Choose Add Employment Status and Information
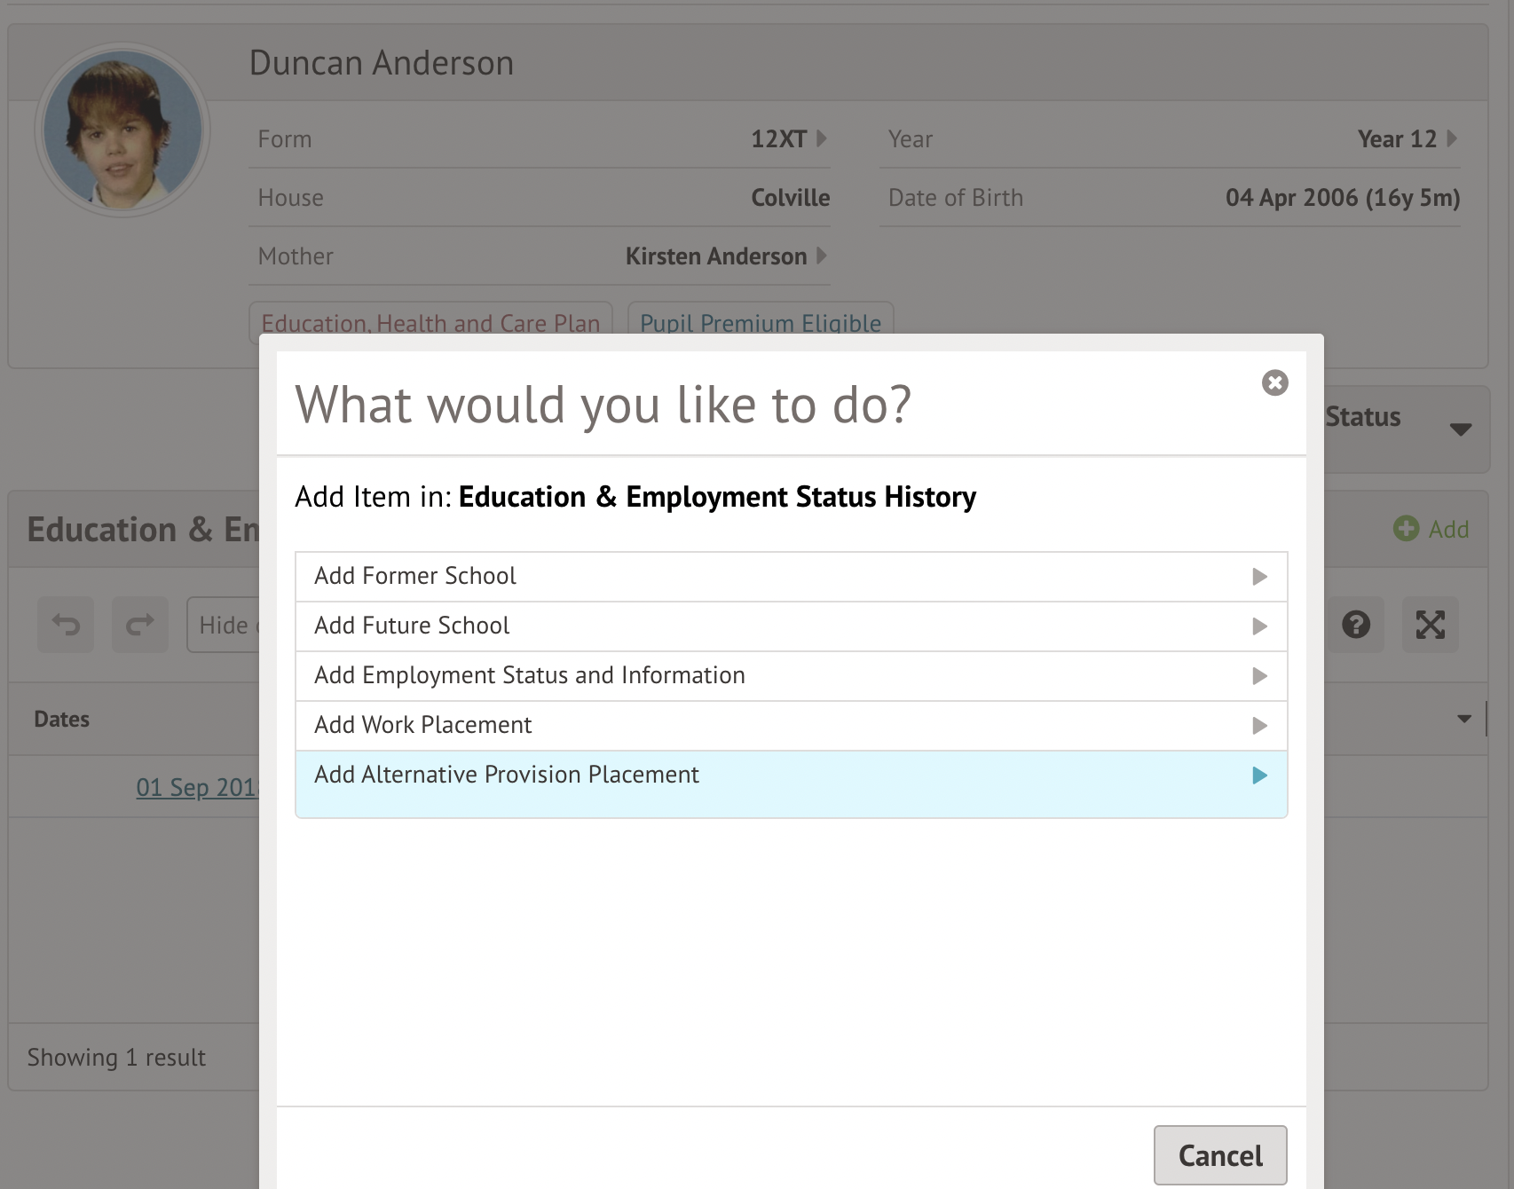1514x1189 pixels. click(x=790, y=676)
